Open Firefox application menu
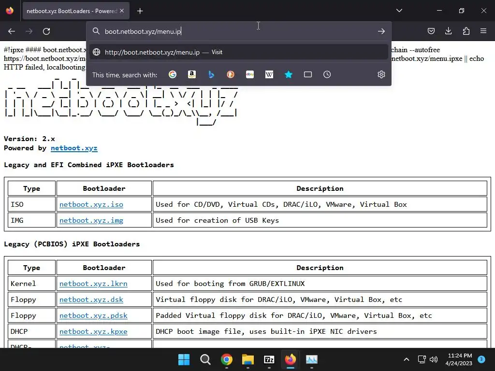This screenshot has width=495, height=371. (483, 31)
